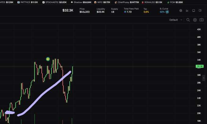Image resolution: width=207 pixels, height=124 pixels.
Task: Click the FCM token icon in ticker
Action: 168,2
